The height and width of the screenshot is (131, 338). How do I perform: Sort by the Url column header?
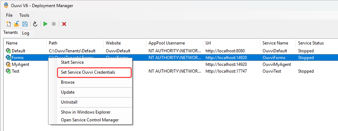click(232, 43)
